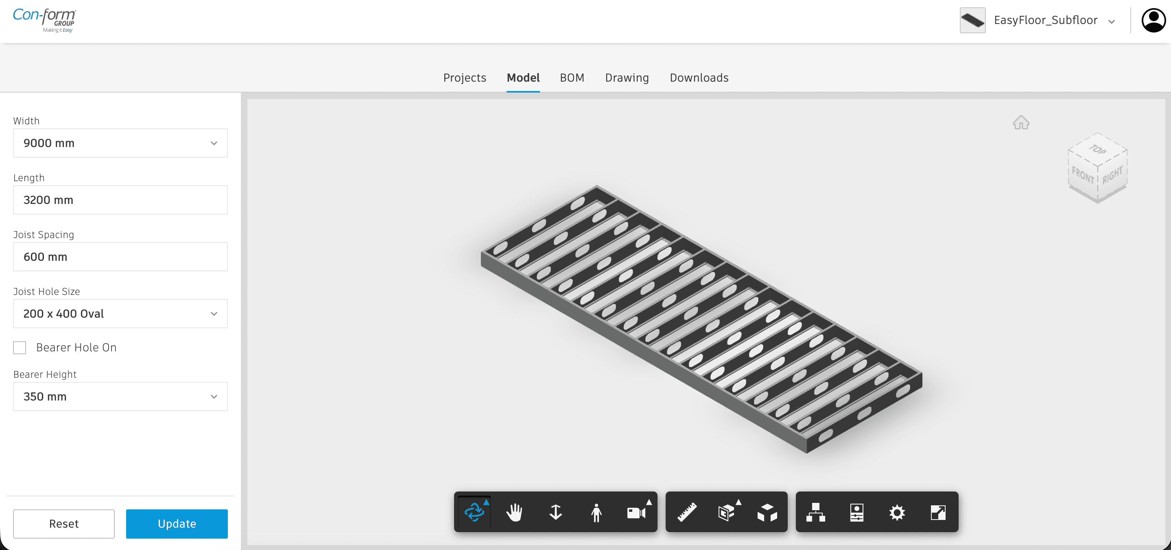Toggle the Explode model tool

click(767, 512)
